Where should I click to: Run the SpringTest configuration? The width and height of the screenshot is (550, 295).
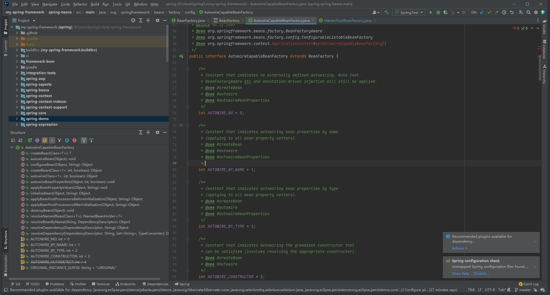click(431, 12)
